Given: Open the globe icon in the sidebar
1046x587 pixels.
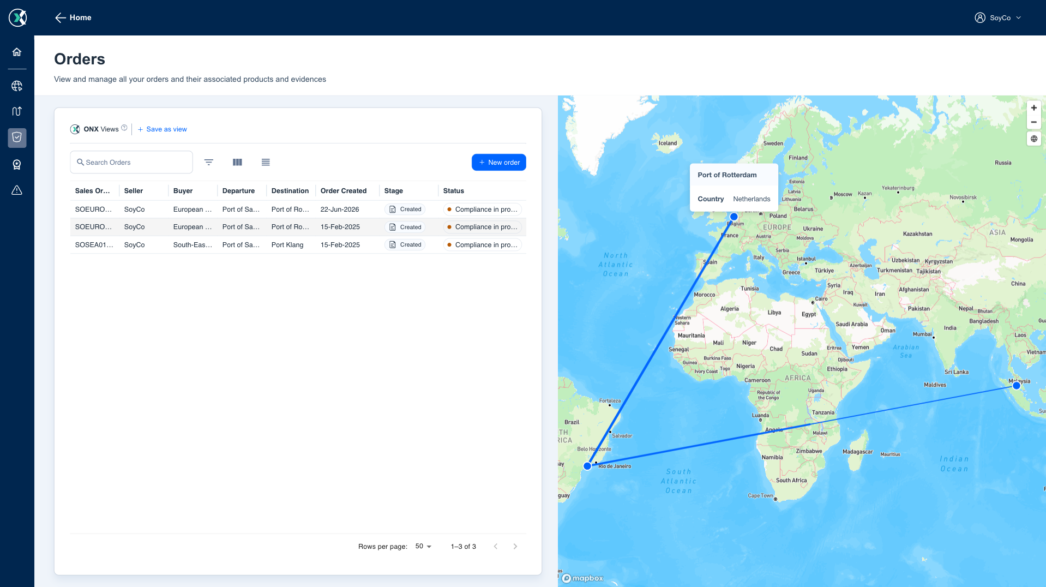Looking at the screenshot, I should pos(17,86).
